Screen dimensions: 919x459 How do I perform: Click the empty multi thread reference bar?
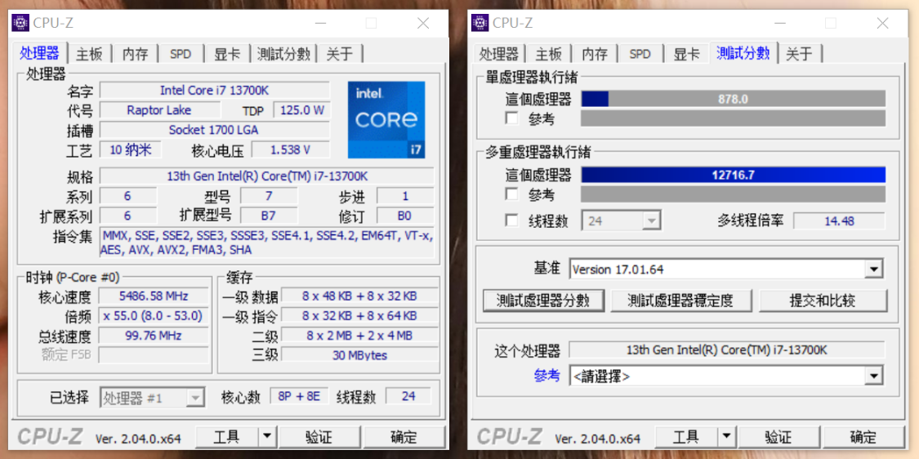(734, 194)
